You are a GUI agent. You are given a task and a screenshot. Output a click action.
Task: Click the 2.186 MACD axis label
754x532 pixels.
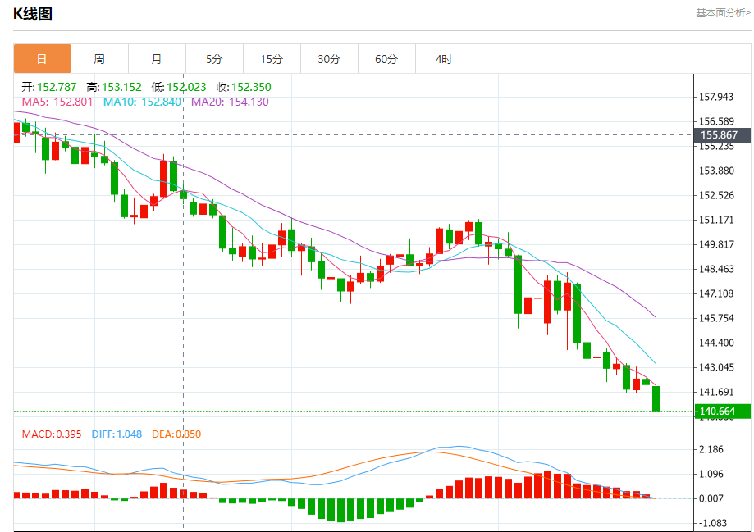click(711, 450)
